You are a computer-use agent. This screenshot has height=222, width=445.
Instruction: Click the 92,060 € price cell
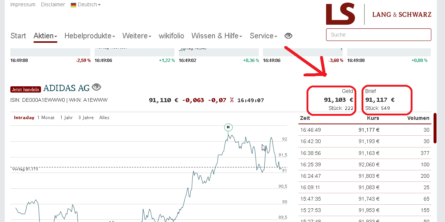click(369, 164)
